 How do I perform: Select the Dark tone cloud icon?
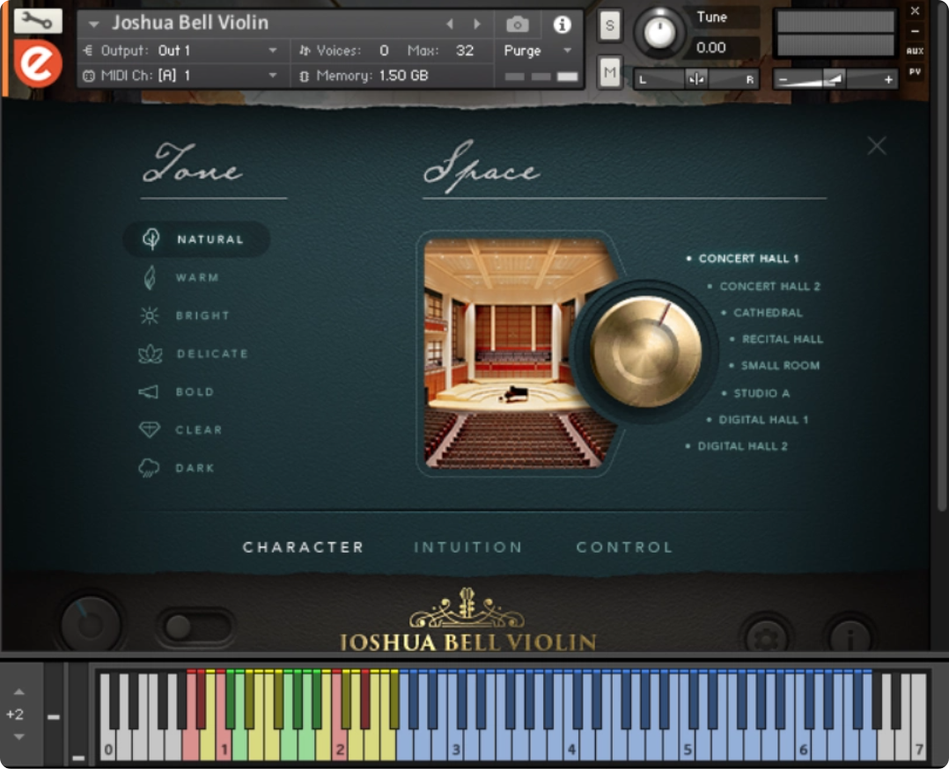[x=149, y=468]
